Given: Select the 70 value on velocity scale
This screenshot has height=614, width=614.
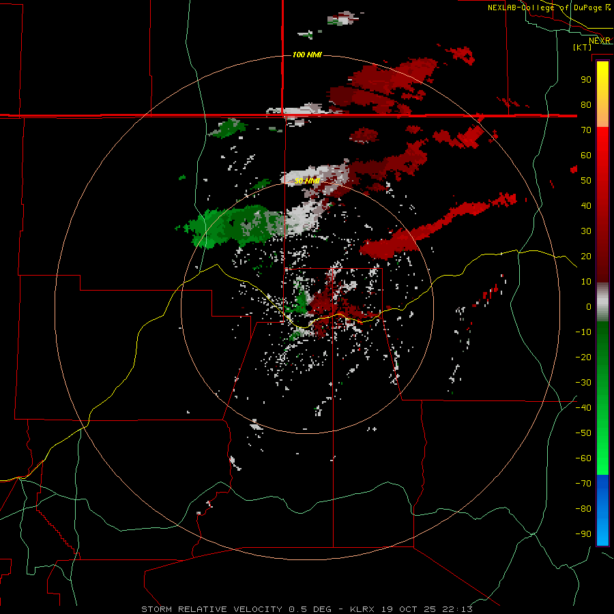Looking at the screenshot, I should 586,130.
